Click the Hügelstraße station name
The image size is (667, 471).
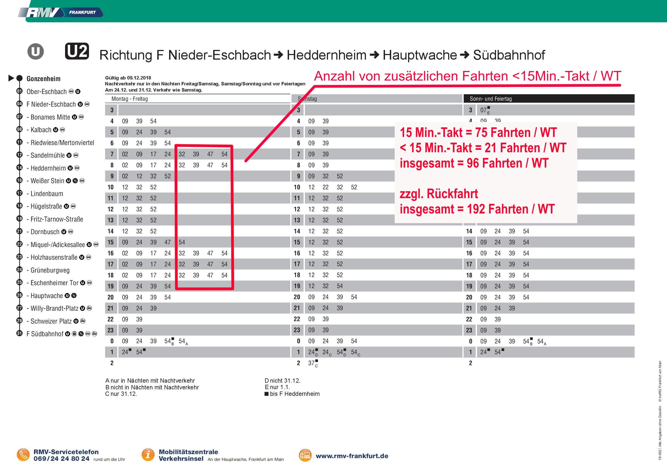(x=46, y=206)
